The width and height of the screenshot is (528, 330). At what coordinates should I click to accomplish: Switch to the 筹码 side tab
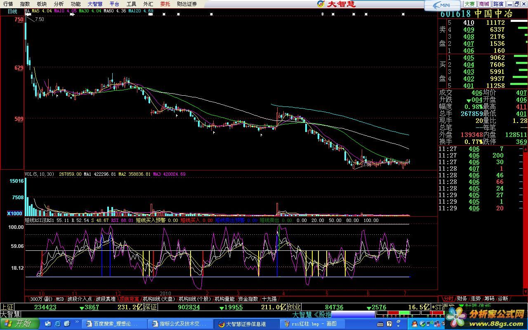[489, 299]
